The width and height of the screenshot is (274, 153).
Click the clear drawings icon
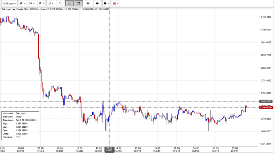tap(60, 3)
